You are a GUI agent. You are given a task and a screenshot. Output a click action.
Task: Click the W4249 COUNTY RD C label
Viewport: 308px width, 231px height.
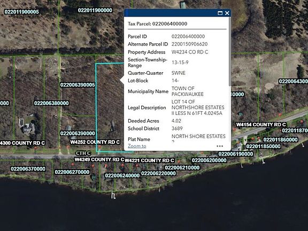click(99, 159)
